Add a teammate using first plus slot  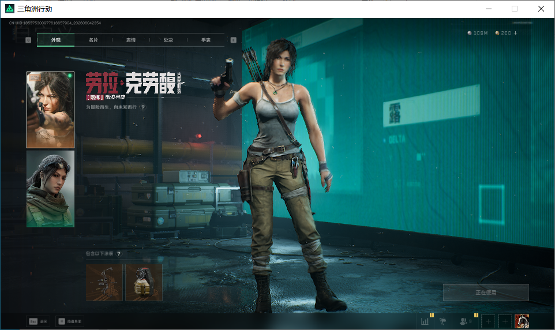pyautogui.click(x=488, y=321)
